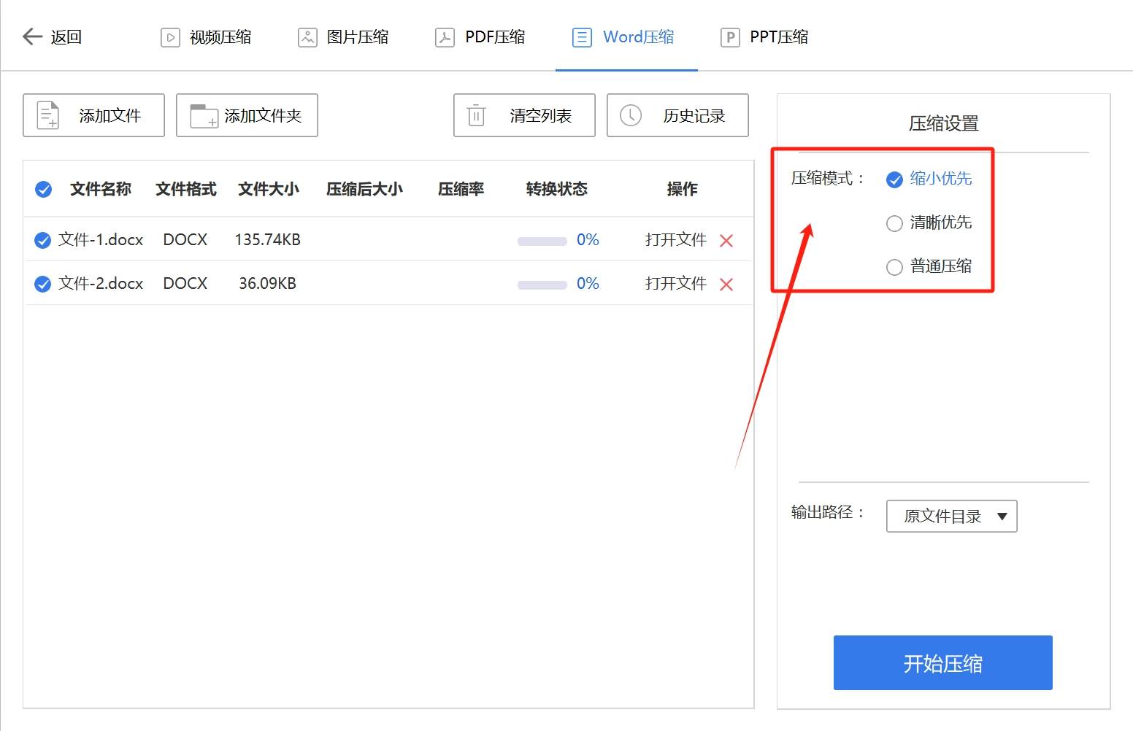Remove 文件-2.docx with the red X

click(x=726, y=284)
